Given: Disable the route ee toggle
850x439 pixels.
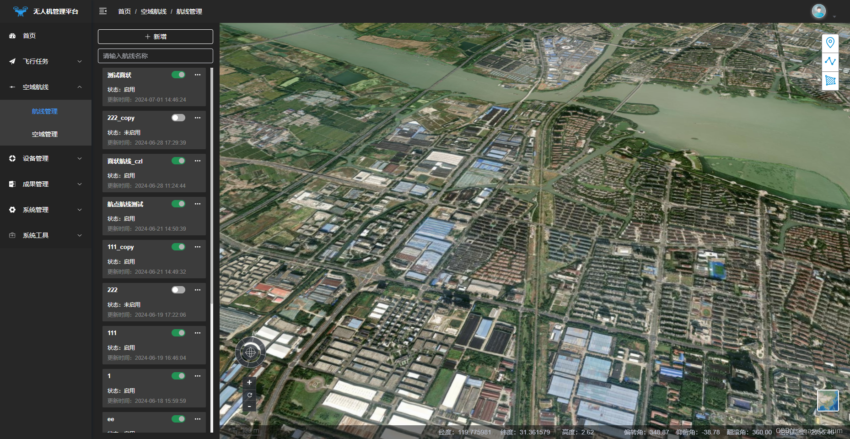Looking at the screenshot, I should click(x=178, y=419).
